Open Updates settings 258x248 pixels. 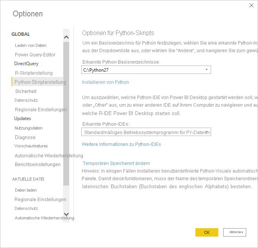click(23, 118)
